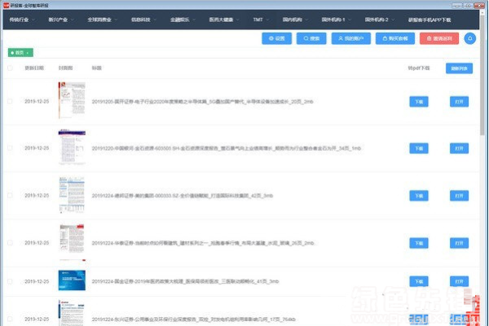Open the 华泰证券 建材 report
The width and height of the screenshot is (489, 326).
(x=459, y=243)
